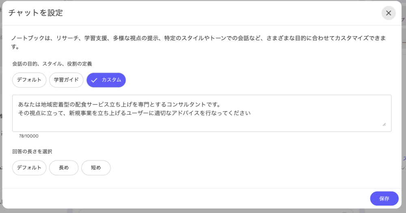Select デフォルト conversation style option
Viewport: 406px width, 213px height.
29,80
